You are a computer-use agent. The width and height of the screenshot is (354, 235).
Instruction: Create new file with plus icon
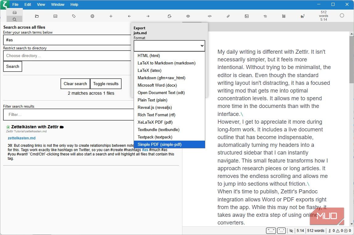tap(111, 16)
